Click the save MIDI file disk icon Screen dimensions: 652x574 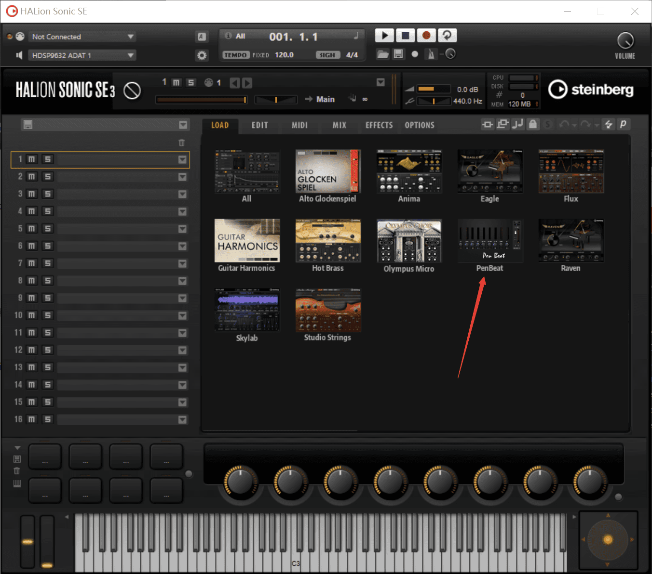coord(398,54)
